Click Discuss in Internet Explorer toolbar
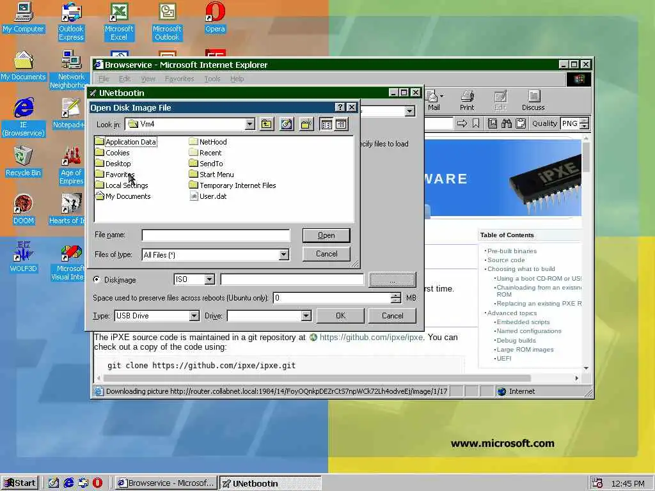The width and height of the screenshot is (655, 491). click(x=533, y=100)
